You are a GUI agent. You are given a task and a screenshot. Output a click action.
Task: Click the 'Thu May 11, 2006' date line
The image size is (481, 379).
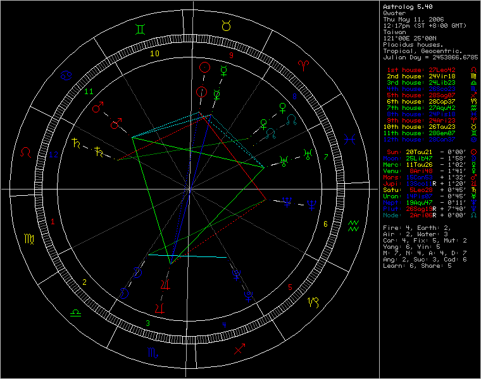pyautogui.click(x=413, y=20)
